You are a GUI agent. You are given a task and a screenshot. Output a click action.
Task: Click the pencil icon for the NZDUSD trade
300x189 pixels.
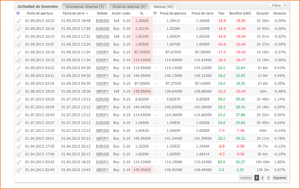[x=19, y=99]
